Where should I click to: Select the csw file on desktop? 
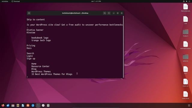[x=185, y=20]
